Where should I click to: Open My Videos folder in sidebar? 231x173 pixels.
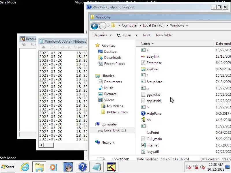click(115, 106)
